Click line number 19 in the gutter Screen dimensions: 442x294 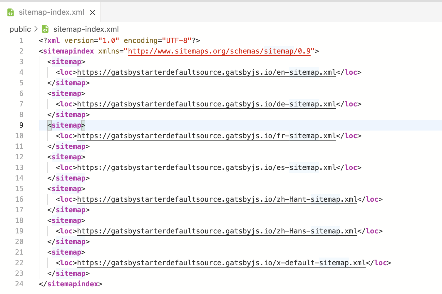click(19, 231)
